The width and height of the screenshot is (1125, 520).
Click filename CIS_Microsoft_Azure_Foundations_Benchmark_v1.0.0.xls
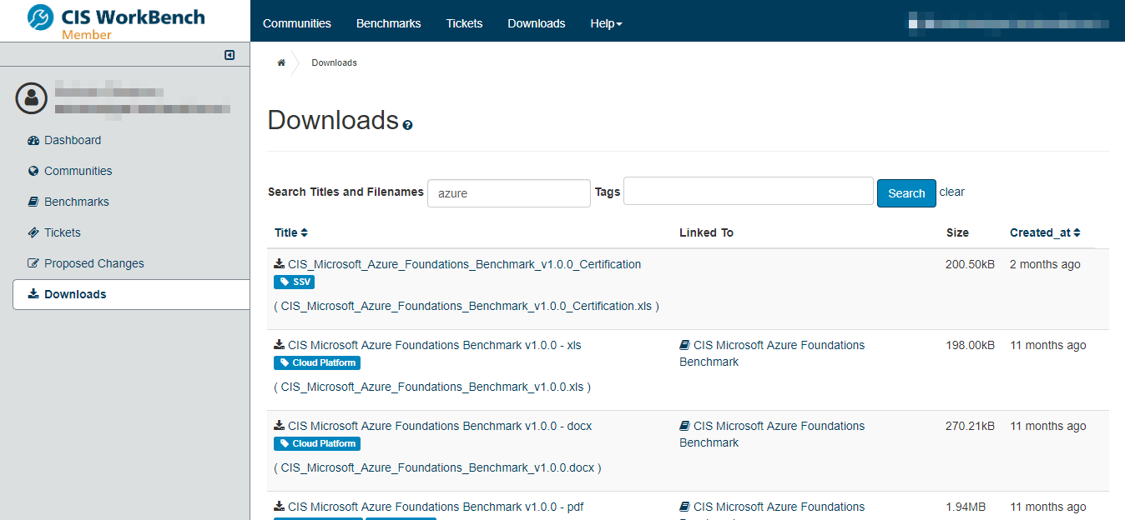point(432,387)
